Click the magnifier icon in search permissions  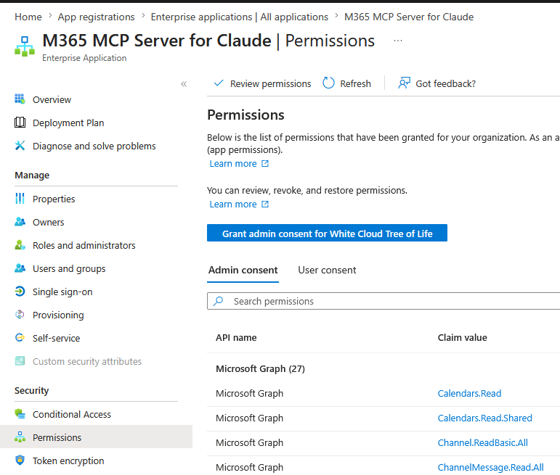(218, 301)
